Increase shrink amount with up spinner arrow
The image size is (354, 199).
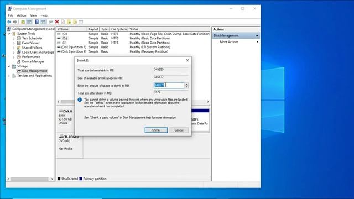(186, 84)
